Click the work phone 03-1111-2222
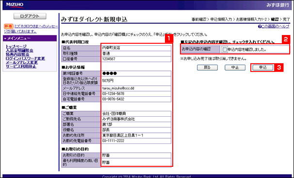 coord(113,141)
